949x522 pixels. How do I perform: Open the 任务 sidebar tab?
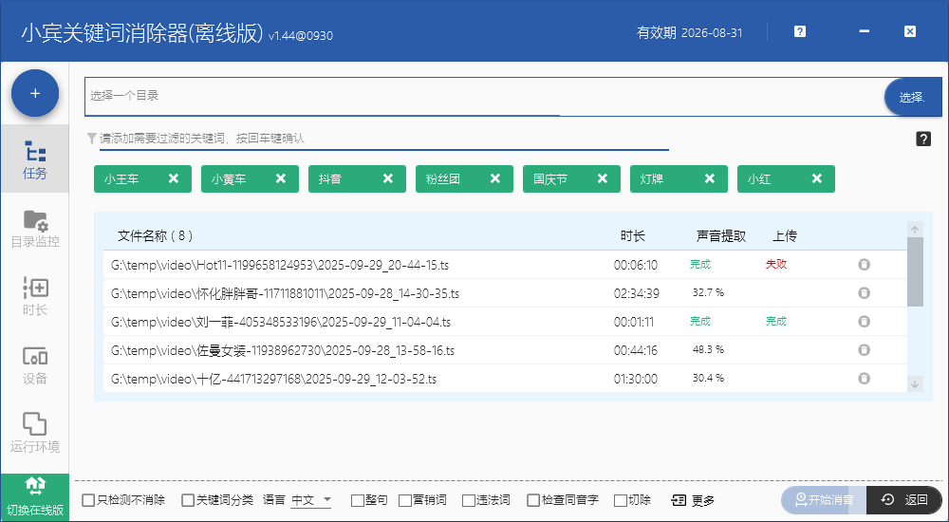coord(35,160)
